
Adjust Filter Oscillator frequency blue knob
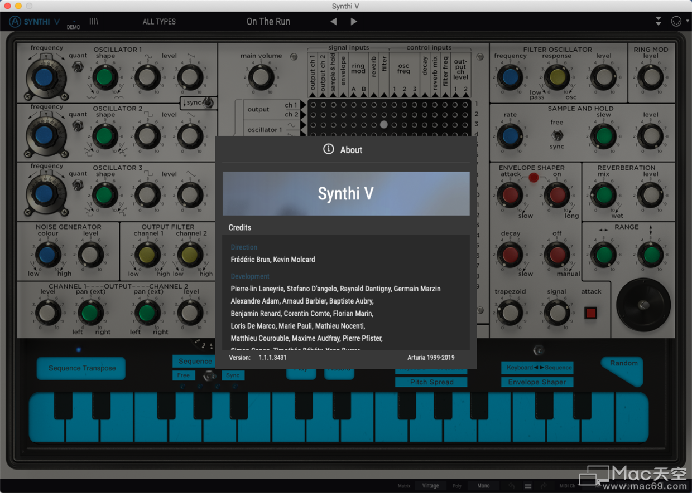510,77
